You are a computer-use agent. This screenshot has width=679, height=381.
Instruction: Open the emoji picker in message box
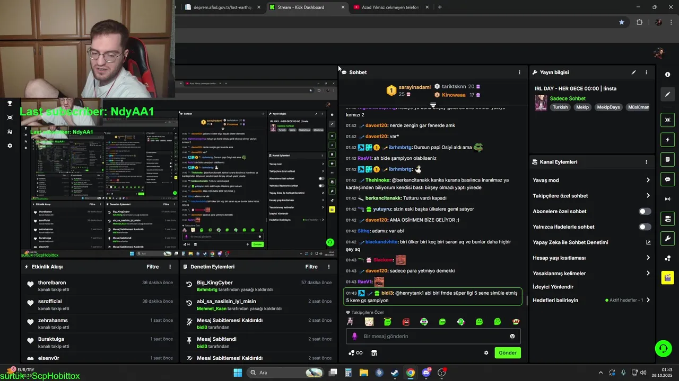coord(512,336)
